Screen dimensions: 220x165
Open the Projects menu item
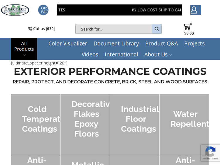point(194,43)
